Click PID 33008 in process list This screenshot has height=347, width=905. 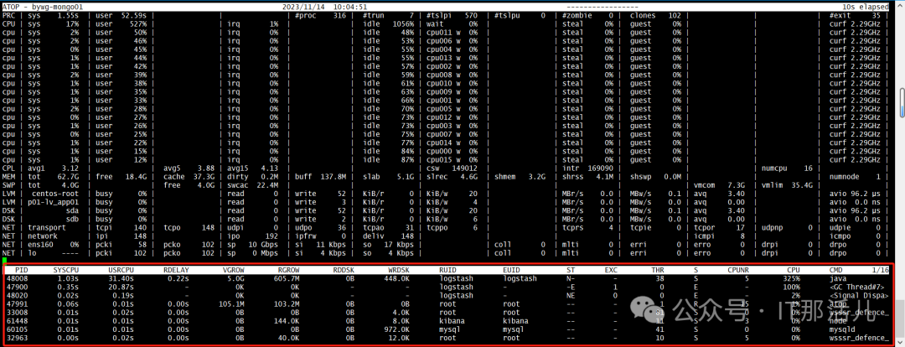[18, 313]
